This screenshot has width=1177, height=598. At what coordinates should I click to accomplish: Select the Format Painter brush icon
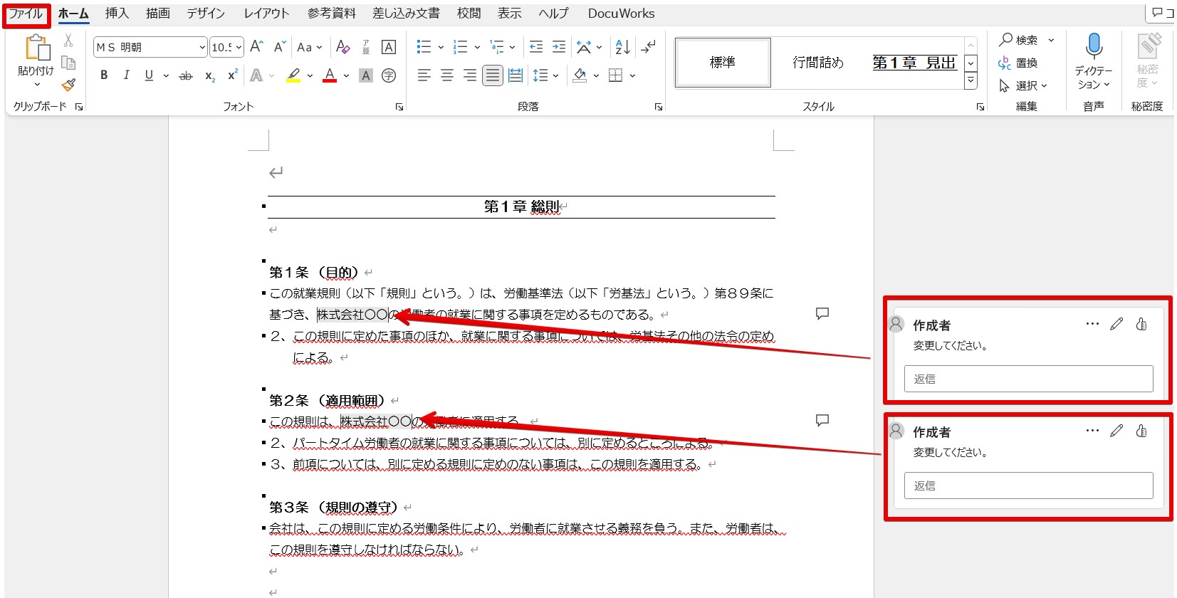pos(68,85)
